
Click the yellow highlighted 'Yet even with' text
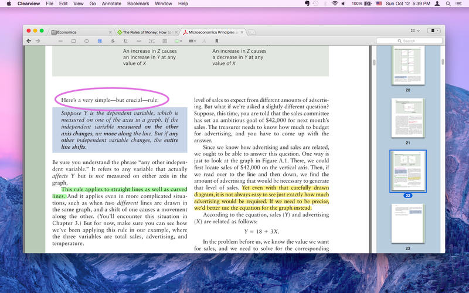tap(261, 197)
